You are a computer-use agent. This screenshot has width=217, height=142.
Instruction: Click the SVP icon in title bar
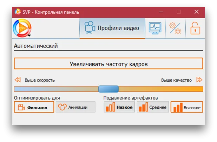[x=18, y=12]
